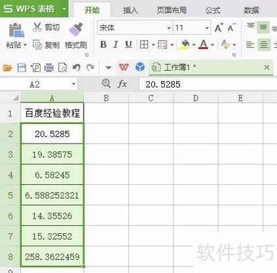The height and width of the screenshot is (273, 277).
Task: Open print preview icon
Action: coord(62,68)
